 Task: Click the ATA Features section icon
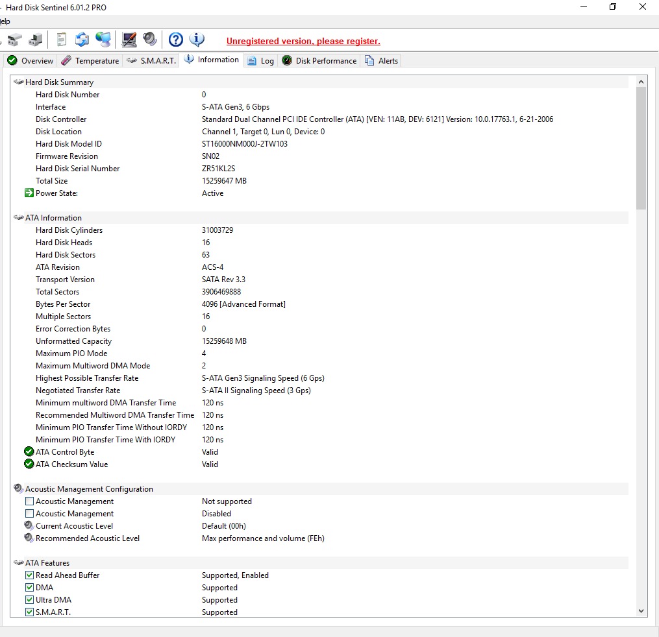18,562
